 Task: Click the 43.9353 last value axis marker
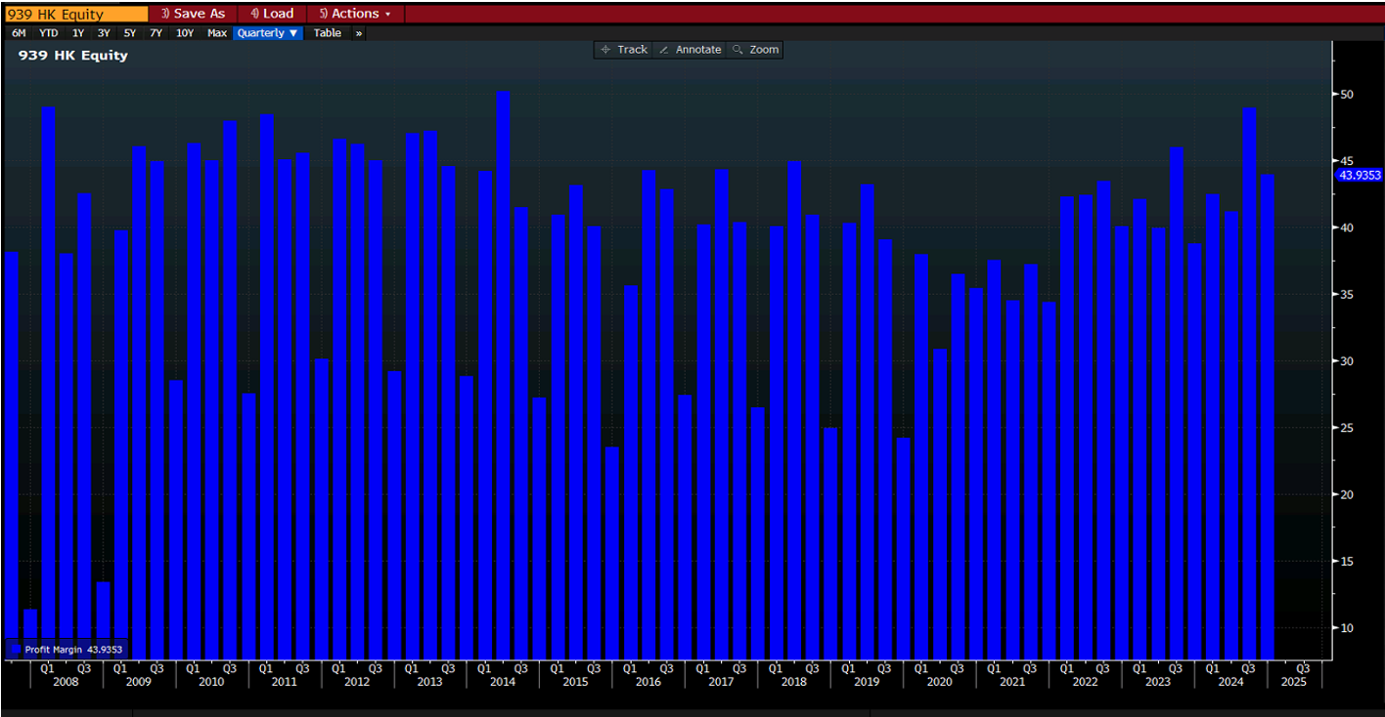[x=1359, y=175]
